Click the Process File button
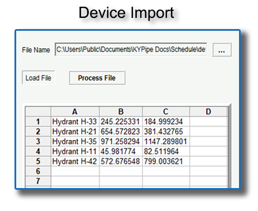258x211 pixels. pos(97,78)
